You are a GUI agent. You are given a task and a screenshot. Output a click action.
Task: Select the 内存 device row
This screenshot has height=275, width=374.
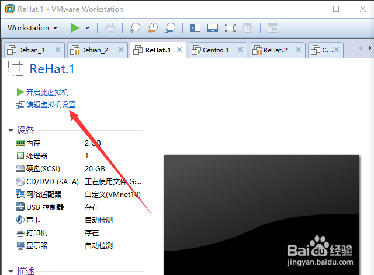coord(79,143)
